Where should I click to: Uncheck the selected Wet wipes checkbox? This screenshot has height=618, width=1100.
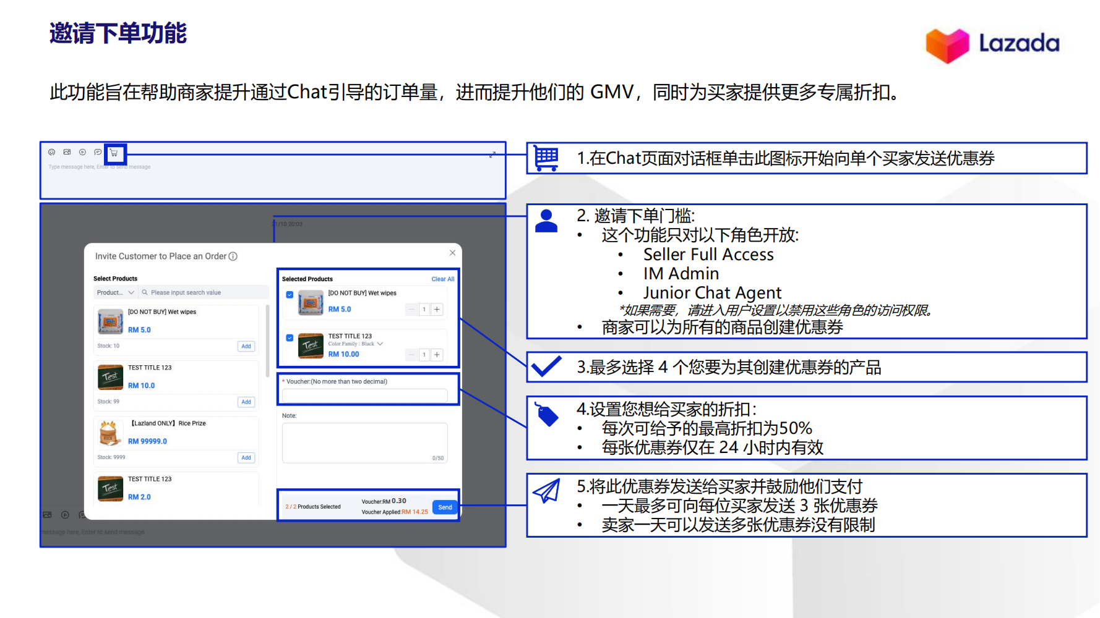pos(290,295)
